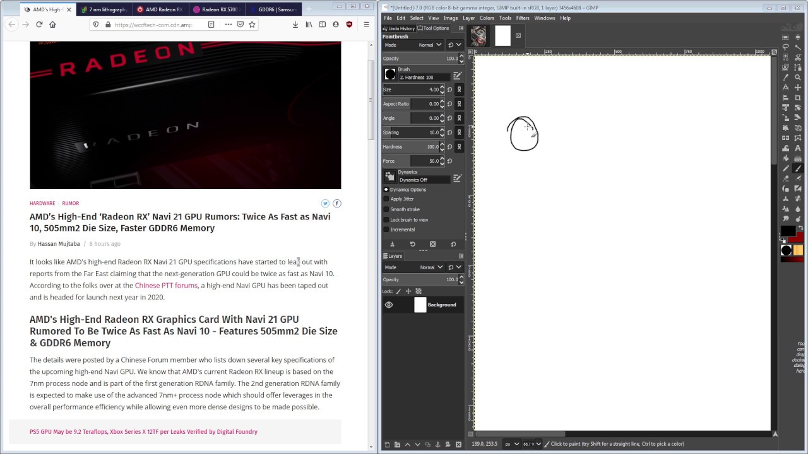Open the brush editor from Tool Options
Screen dimensions: 808x454
[457, 76]
